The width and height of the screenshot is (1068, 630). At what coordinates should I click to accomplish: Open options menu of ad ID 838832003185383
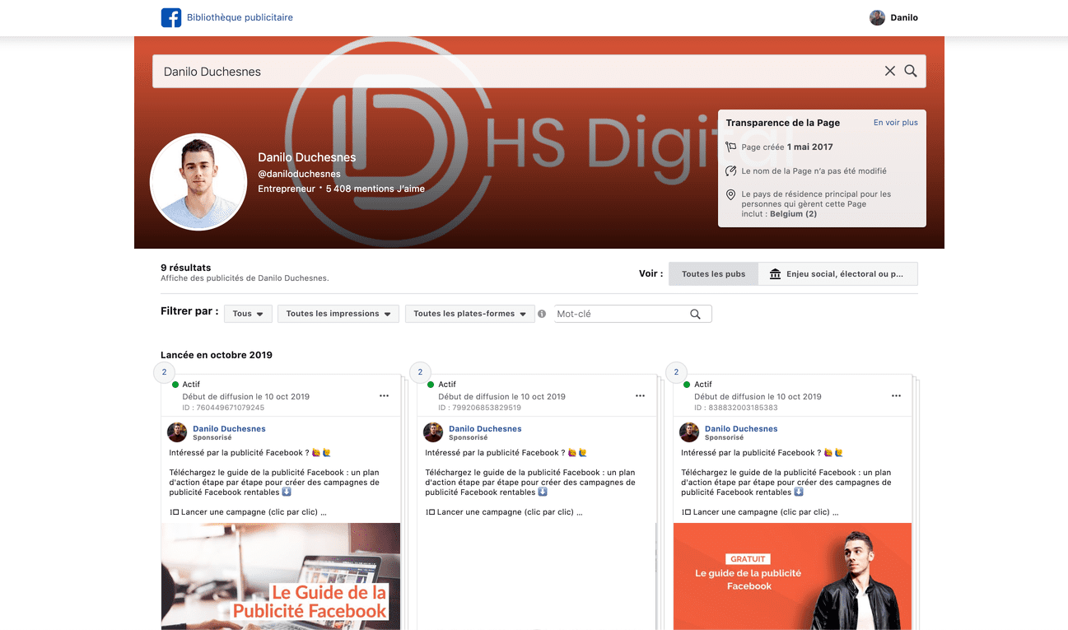(x=896, y=396)
